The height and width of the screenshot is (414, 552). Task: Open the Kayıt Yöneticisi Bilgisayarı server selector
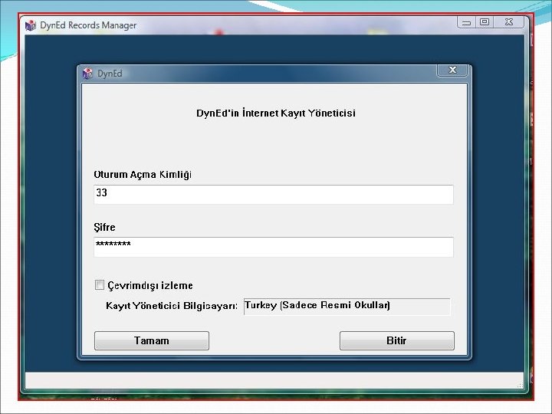point(347,306)
